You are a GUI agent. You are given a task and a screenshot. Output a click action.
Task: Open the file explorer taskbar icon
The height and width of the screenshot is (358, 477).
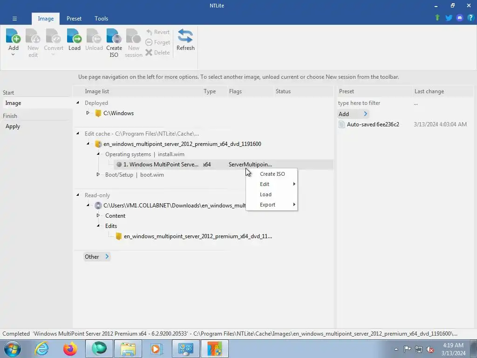click(128, 349)
